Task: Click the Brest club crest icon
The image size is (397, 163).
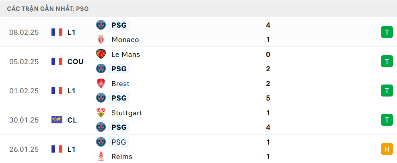Action: click(x=101, y=83)
